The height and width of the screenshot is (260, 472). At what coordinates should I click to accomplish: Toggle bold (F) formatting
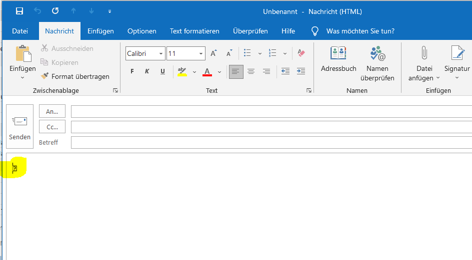tap(132, 71)
